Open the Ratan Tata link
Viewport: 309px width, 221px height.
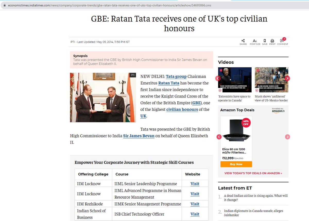click(x=168, y=83)
